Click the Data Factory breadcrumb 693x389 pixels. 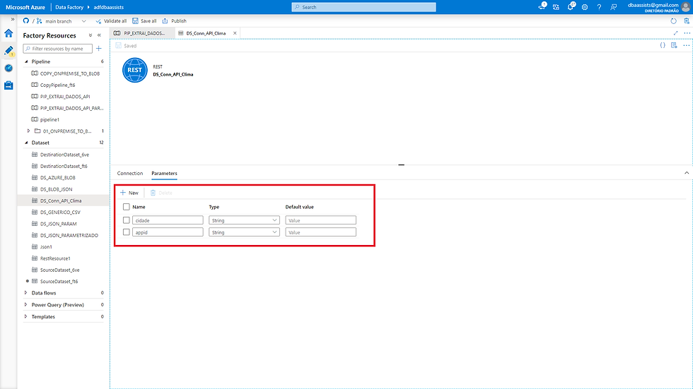pos(69,7)
